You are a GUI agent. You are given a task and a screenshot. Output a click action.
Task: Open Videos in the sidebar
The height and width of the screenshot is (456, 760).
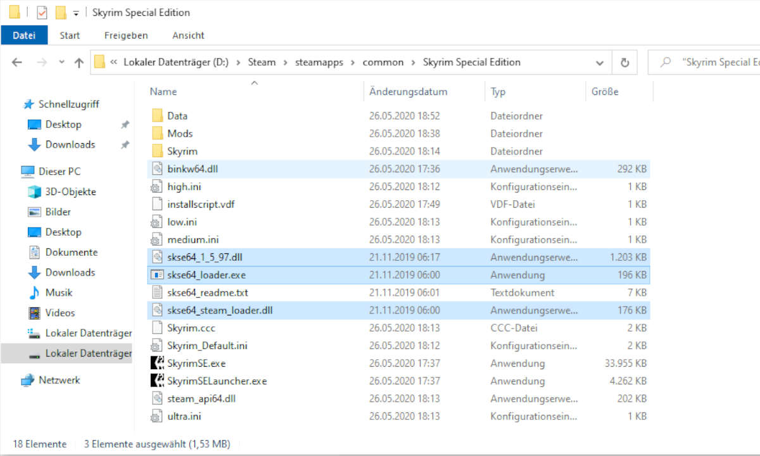(60, 313)
